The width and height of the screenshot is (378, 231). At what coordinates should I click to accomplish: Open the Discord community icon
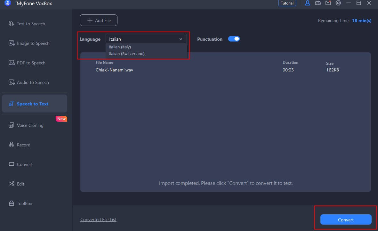[x=318, y=3]
